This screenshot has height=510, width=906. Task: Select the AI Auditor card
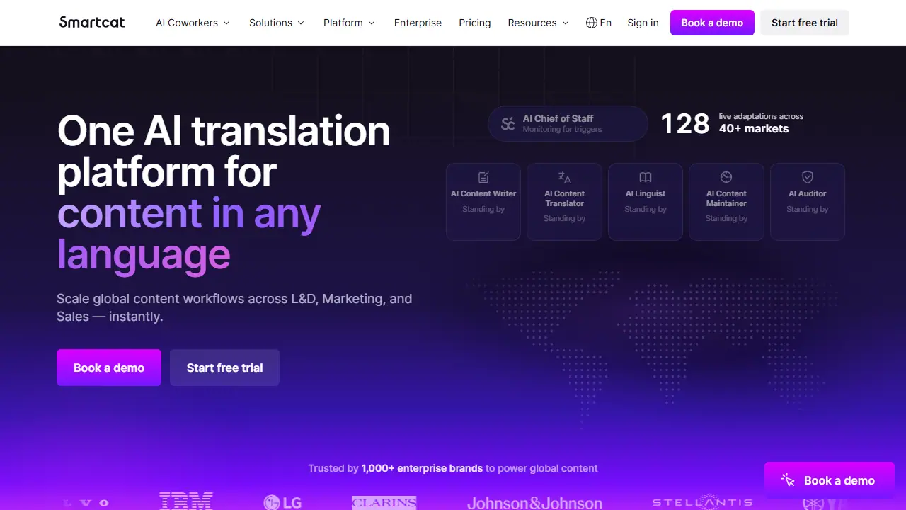click(x=808, y=202)
